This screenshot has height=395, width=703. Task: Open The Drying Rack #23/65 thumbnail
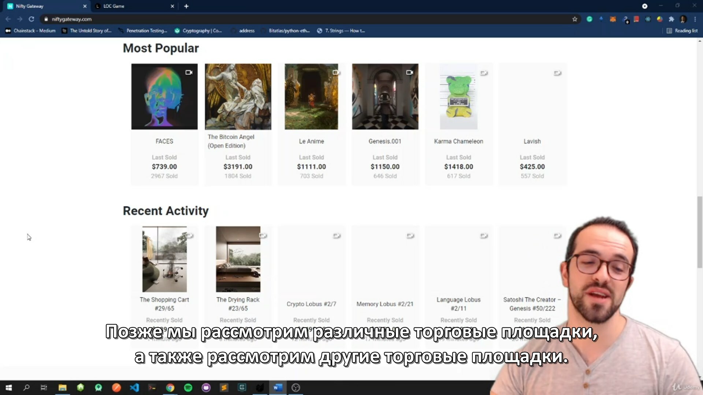(x=238, y=259)
